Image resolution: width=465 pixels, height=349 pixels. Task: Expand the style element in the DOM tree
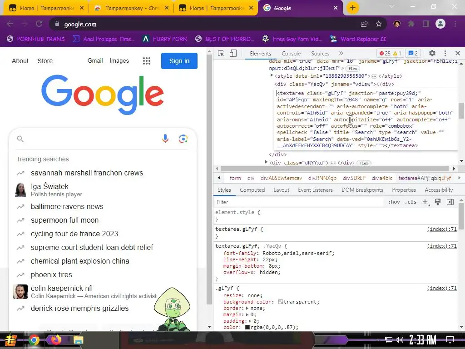pyautogui.click(x=272, y=76)
